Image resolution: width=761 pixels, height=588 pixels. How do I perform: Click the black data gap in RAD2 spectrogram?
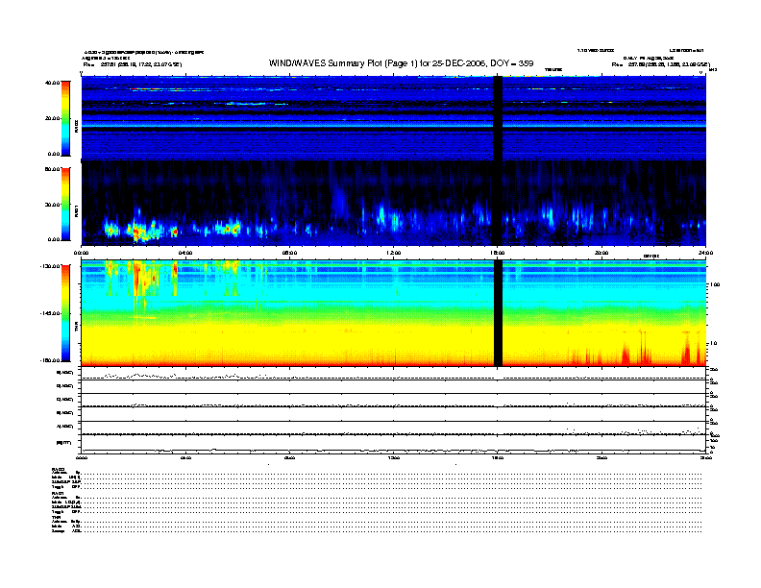pyautogui.click(x=498, y=117)
